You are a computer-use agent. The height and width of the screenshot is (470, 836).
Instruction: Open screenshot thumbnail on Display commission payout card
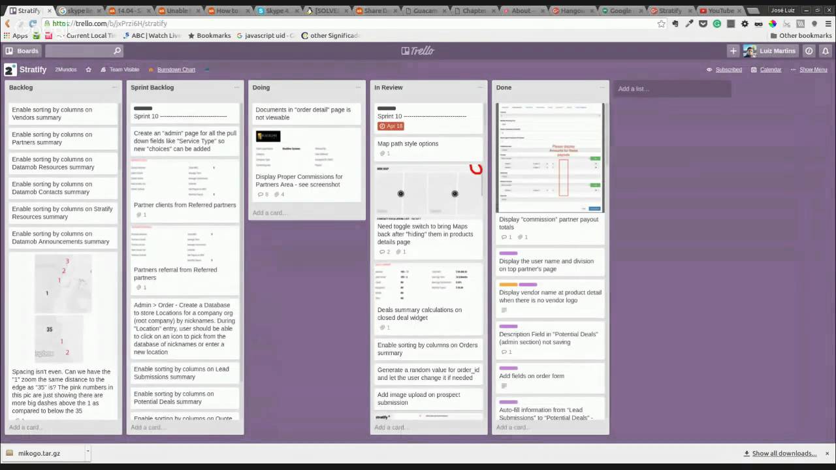(x=549, y=158)
